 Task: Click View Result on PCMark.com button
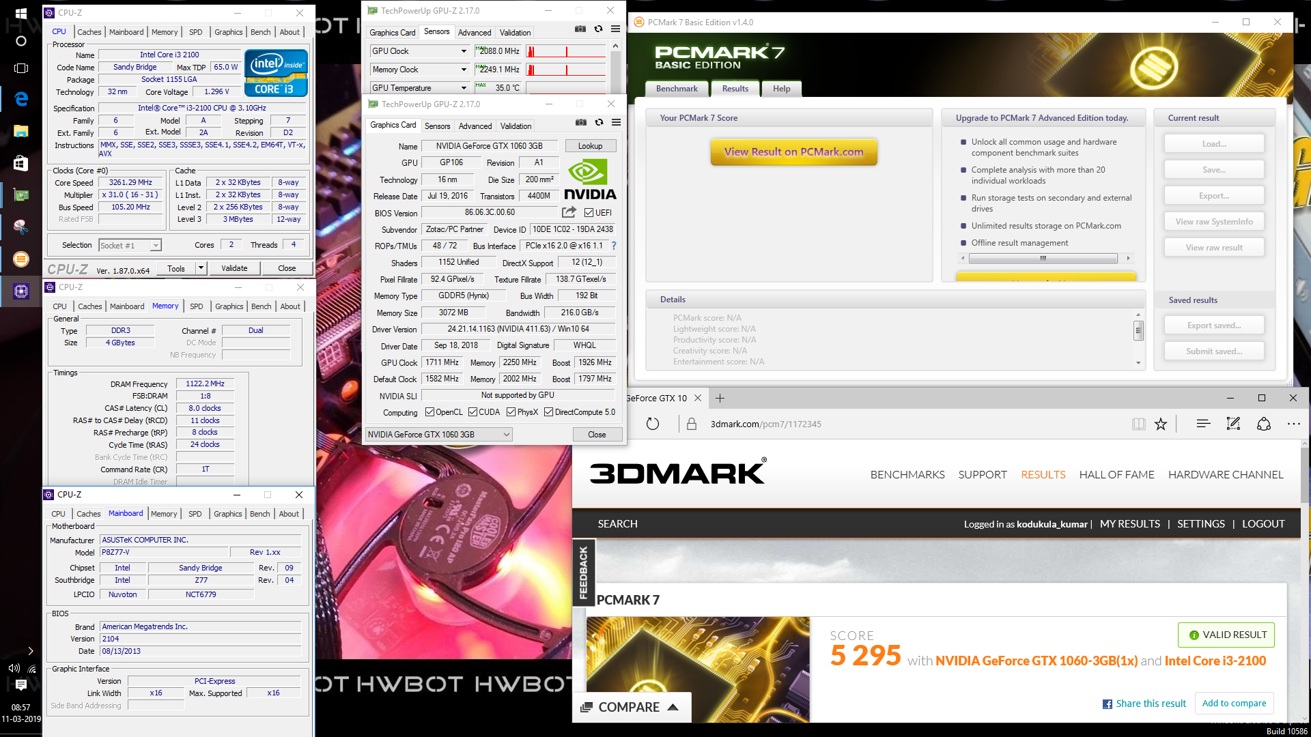tap(793, 152)
